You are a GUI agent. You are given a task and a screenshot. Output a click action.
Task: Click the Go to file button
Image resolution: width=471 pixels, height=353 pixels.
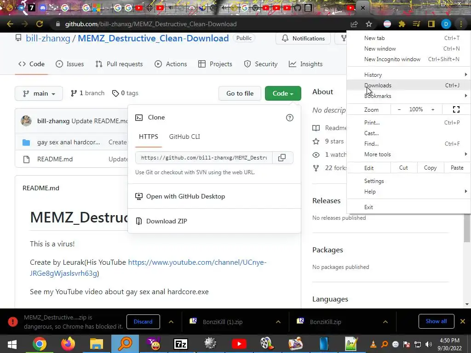(240, 93)
